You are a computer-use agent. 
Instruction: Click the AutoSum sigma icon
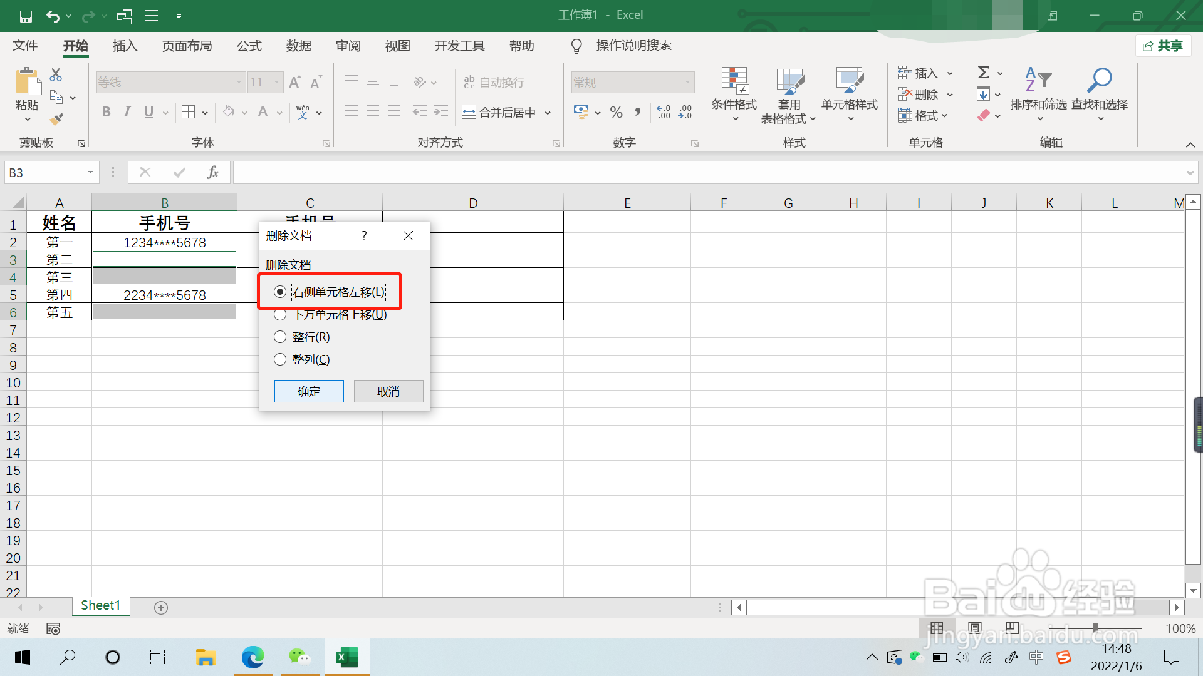pos(984,73)
